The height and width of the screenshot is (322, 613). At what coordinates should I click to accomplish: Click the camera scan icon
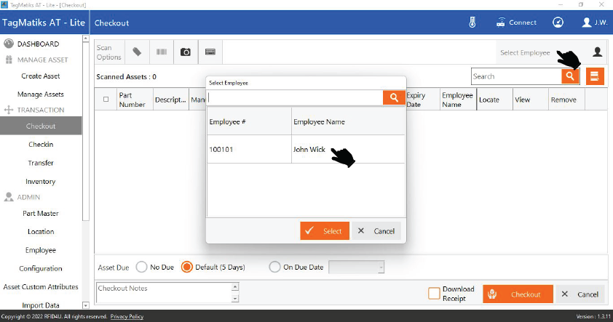(186, 52)
